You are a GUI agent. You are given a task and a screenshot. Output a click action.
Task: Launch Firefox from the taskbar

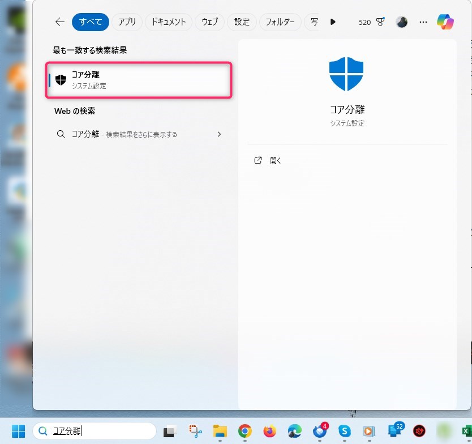pyautogui.click(x=269, y=432)
